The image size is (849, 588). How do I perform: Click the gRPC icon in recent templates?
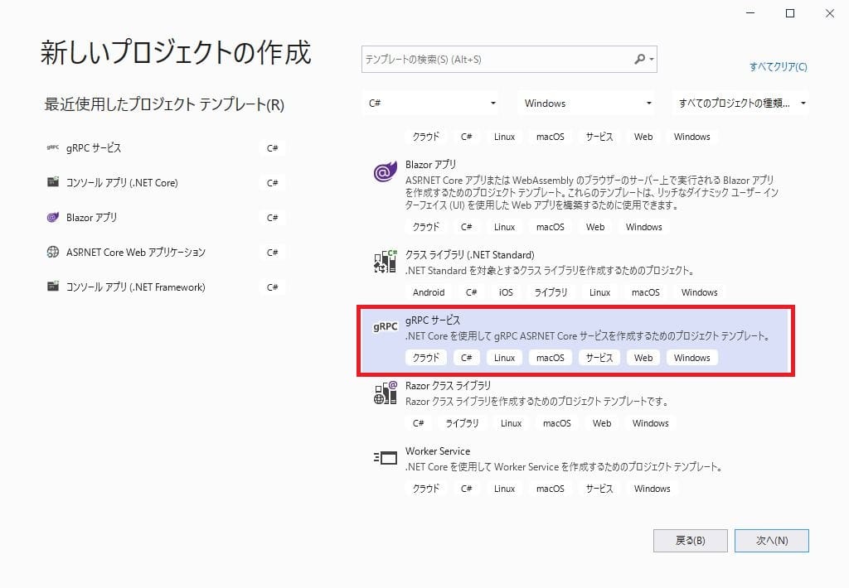pos(52,147)
